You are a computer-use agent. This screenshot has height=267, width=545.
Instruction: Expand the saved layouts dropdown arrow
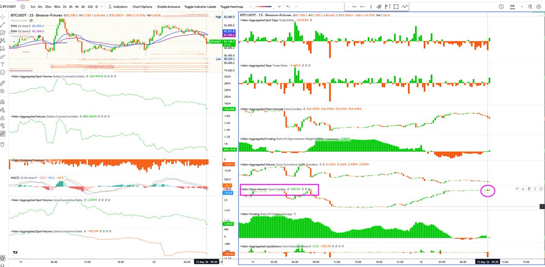522,7
